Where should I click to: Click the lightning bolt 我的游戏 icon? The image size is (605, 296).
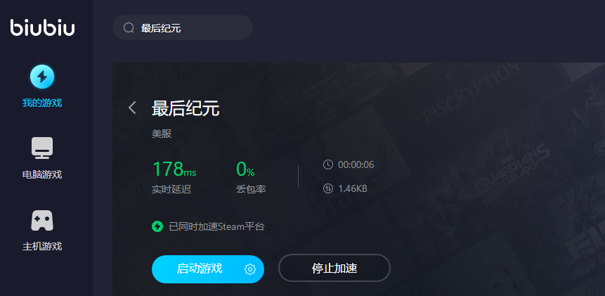click(x=42, y=77)
